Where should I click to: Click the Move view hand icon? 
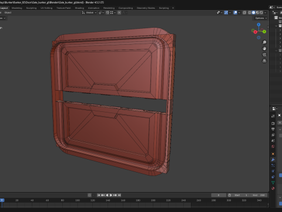264,48
